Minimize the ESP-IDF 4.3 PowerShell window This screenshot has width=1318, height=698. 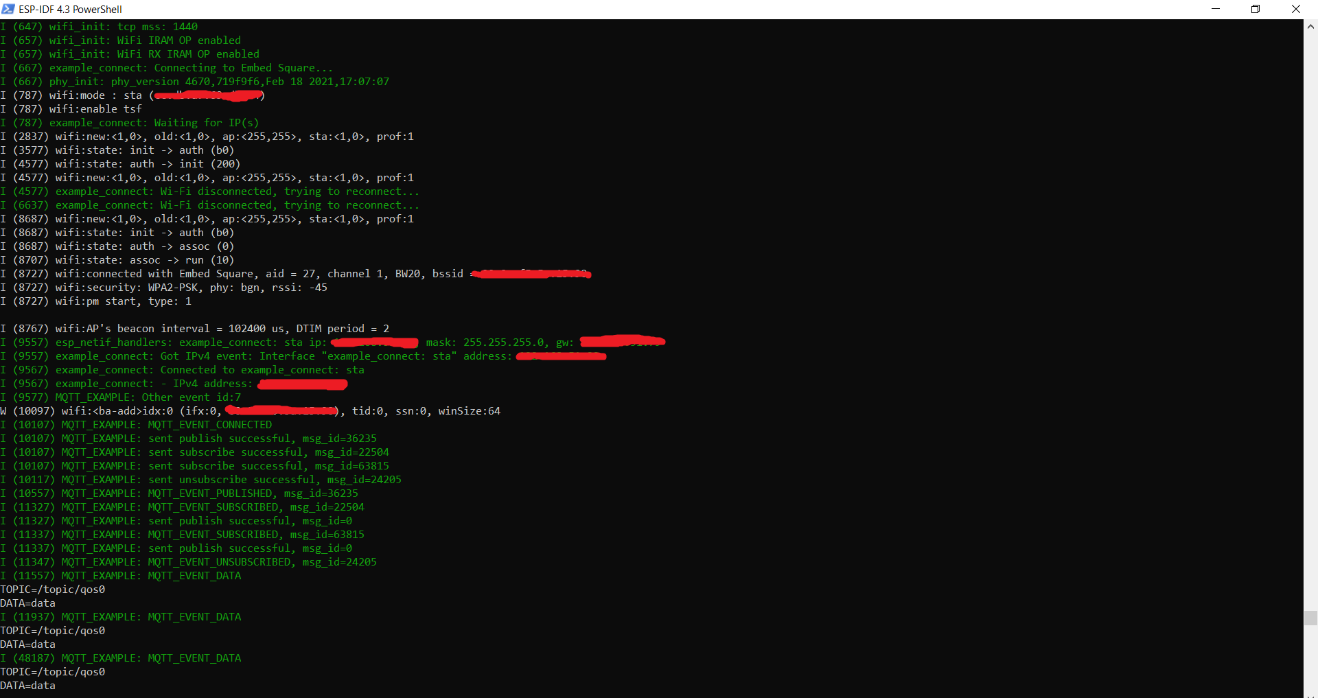coord(1215,9)
